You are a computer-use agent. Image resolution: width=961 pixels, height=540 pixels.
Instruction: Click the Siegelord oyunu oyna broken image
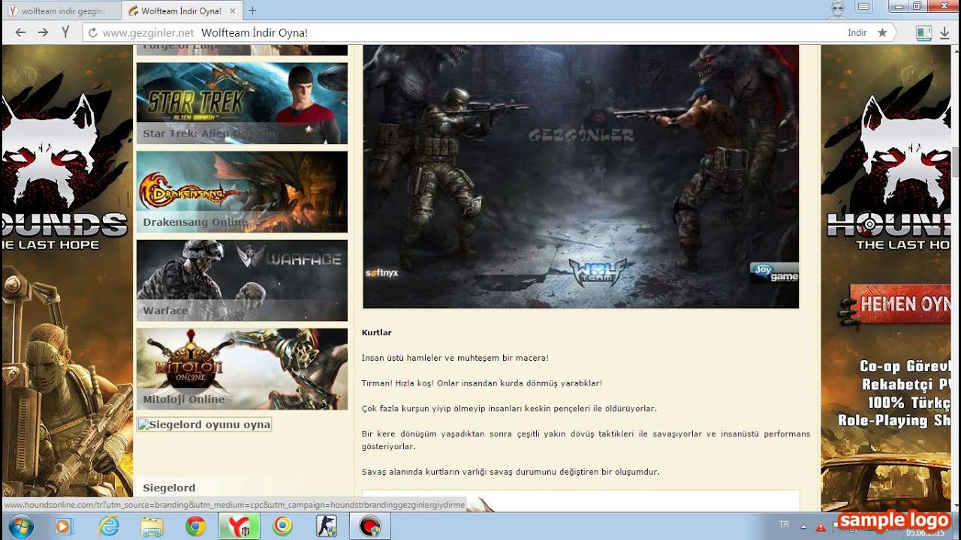tap(204, 424)
